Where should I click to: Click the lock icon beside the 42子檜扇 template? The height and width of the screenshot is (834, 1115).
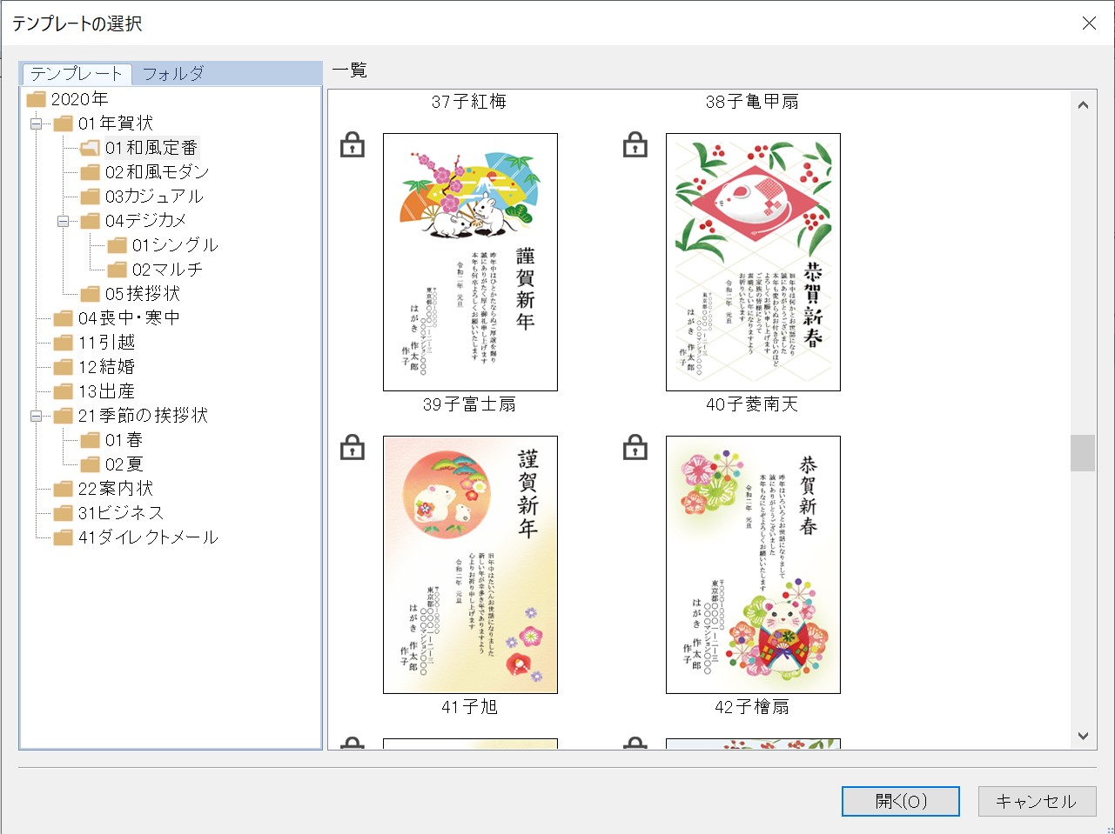635,447
